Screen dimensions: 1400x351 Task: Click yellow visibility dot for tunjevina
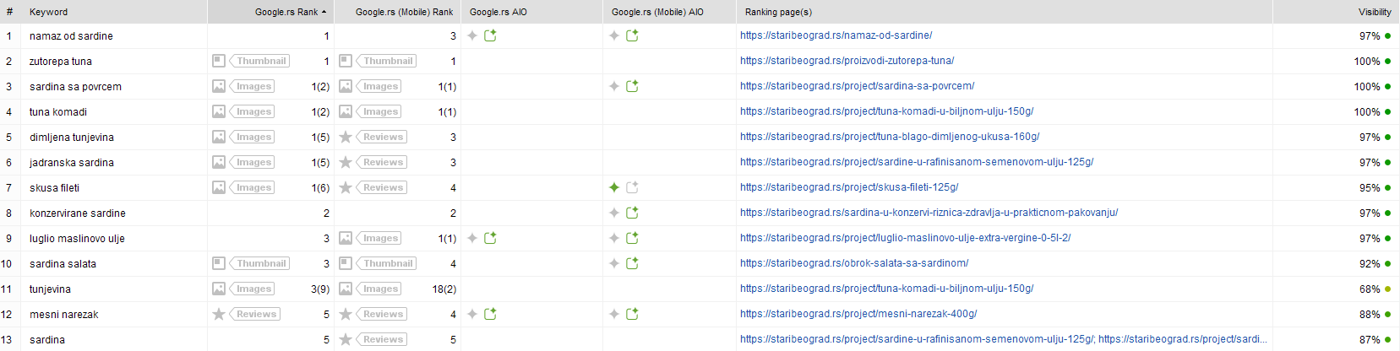tap(1387, 289)
